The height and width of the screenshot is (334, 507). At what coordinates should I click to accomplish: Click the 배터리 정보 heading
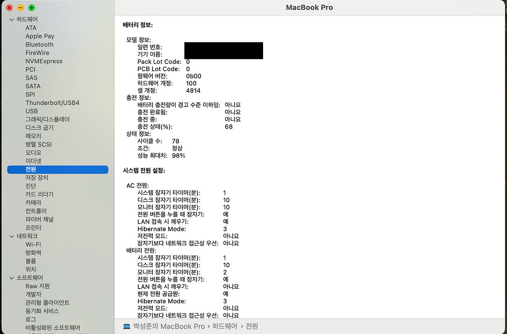138,25
